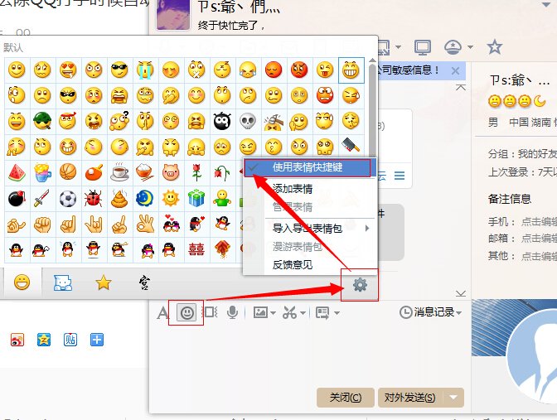Open the emoticon picker in chat toolbar
The image size is (557, 420).
click(186, 313)
